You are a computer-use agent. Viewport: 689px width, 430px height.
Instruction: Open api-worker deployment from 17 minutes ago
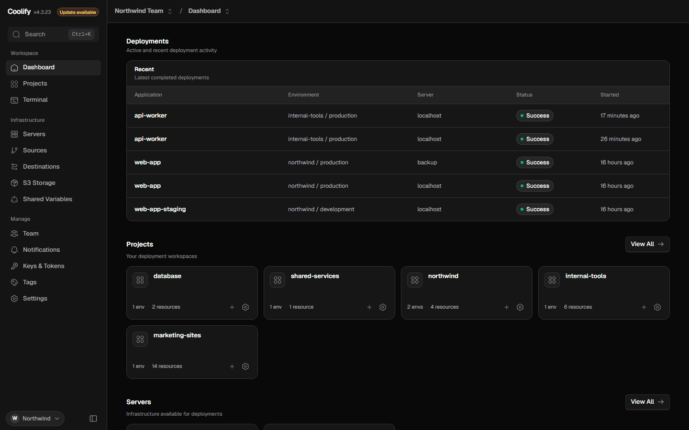click(398, 116)
